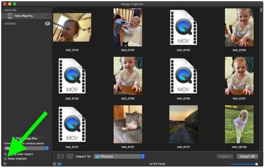Click the SHARED section header
This screenshot has width=264, height=168.
pyautogui.click(x=10, y=24)
